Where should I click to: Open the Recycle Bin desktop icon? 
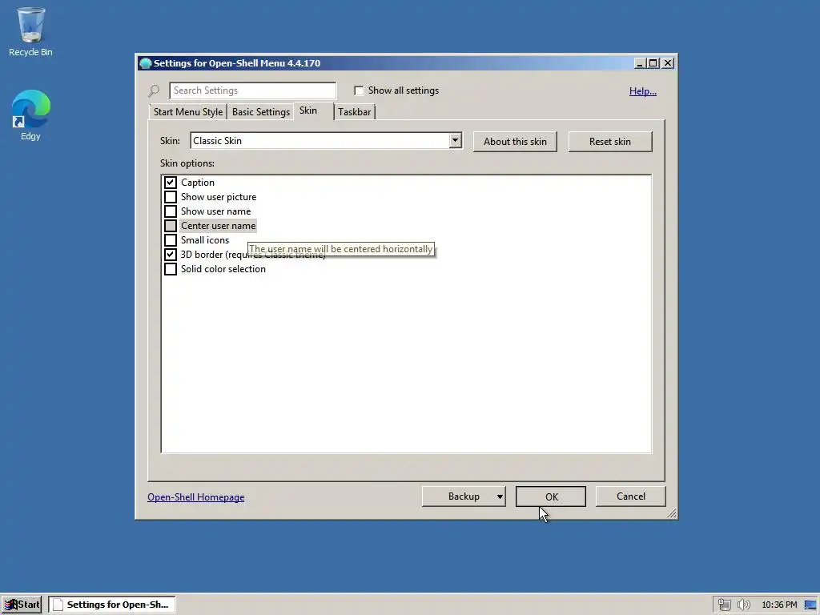pyautogui.click(x=30, y=31)
